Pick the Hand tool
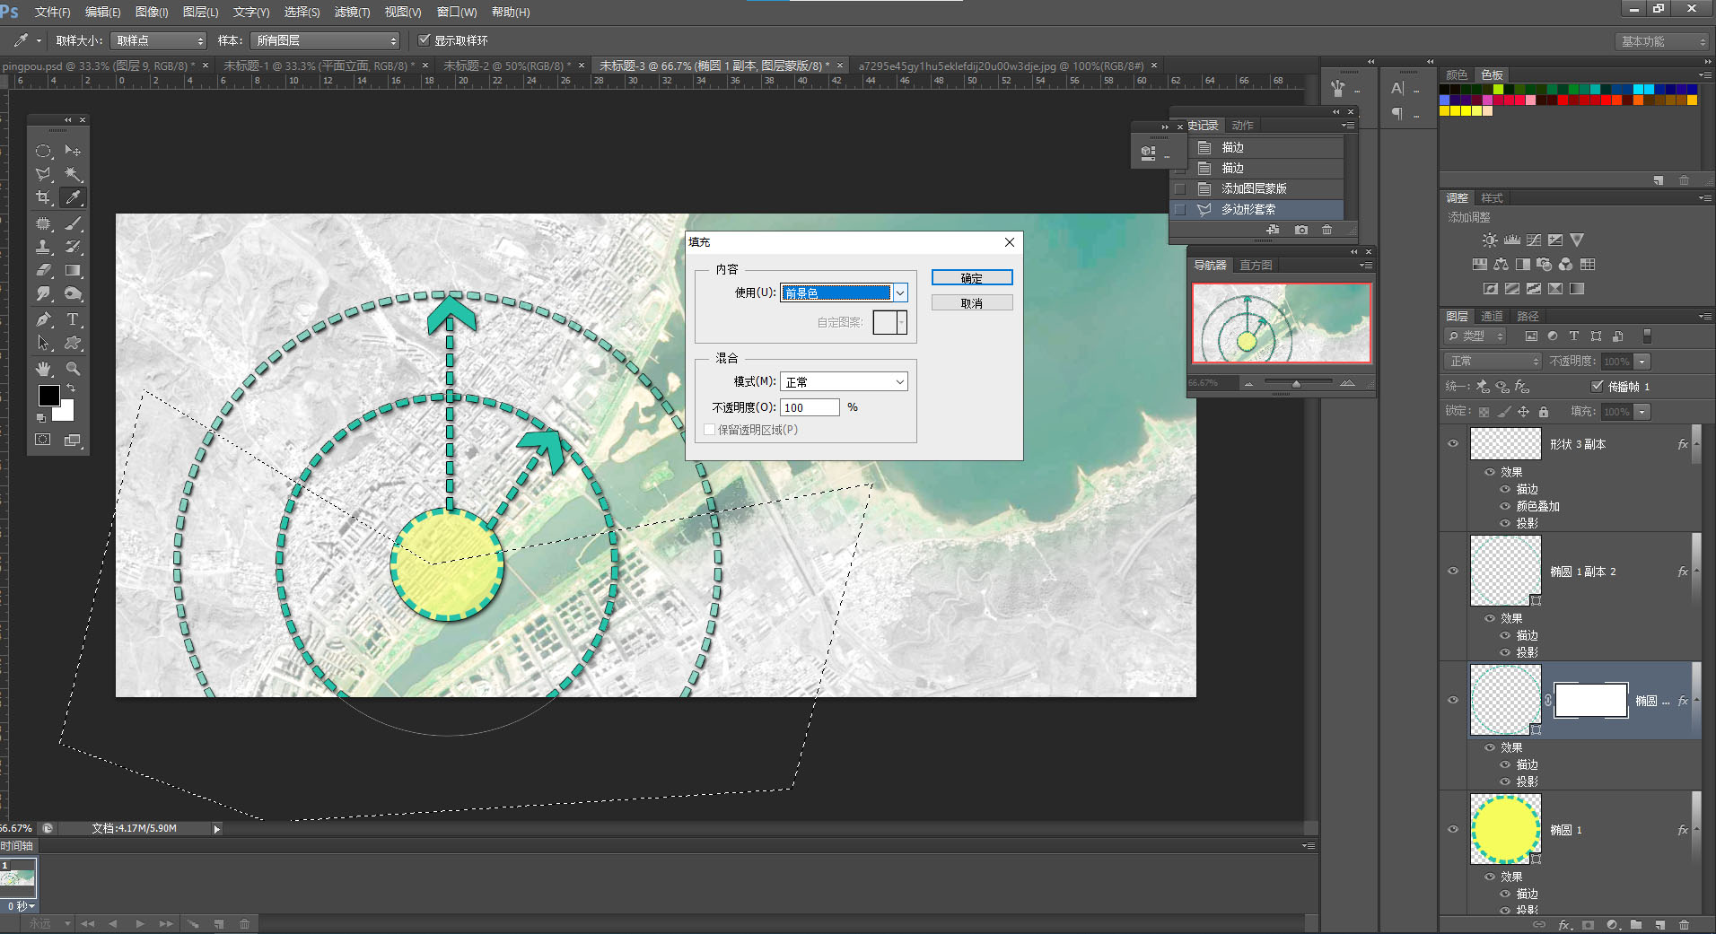1716x934 pixels. click(x=43, y=369)
